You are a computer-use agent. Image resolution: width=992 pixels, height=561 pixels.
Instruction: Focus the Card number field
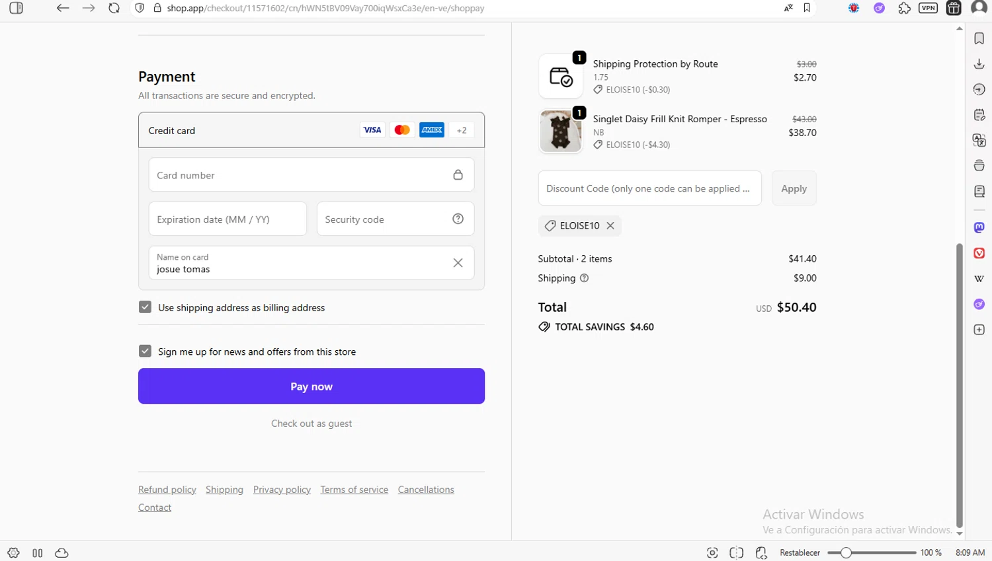tap(311, 175)
